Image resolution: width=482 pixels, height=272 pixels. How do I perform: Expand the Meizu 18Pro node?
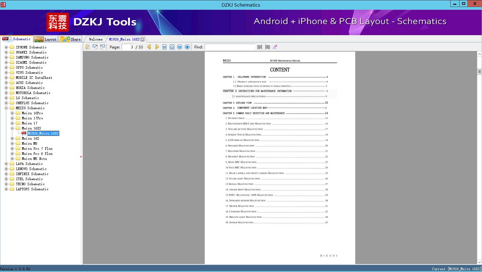12,113
